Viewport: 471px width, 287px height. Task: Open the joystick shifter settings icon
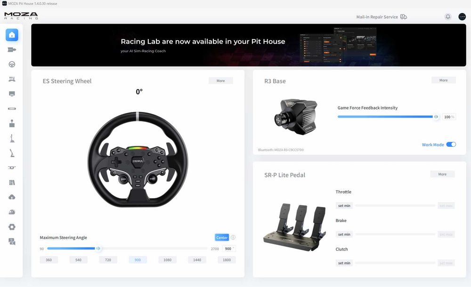(x=12, y=123)
